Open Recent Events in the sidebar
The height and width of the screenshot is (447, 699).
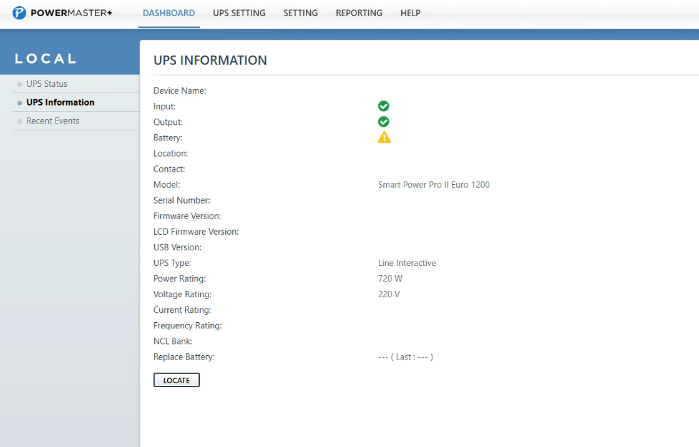click(x=52, y=121)
